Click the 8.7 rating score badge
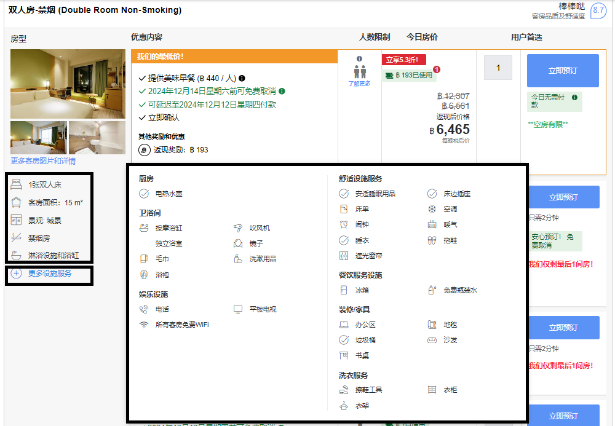 (x=598, y=10)
